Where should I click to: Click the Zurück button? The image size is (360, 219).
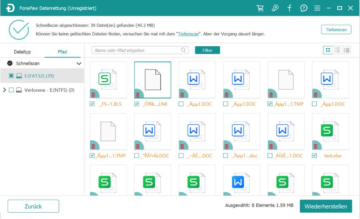coord(33,206)
